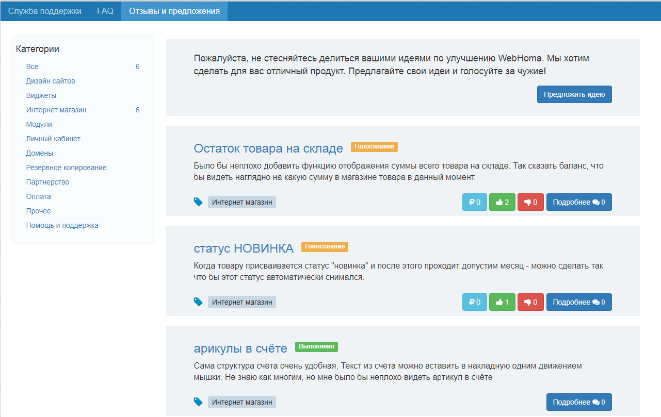Viewport: 661px width, 417px height.
Task: Click ruble donate button for Остаток товара на складе
Action: [475, 202]
